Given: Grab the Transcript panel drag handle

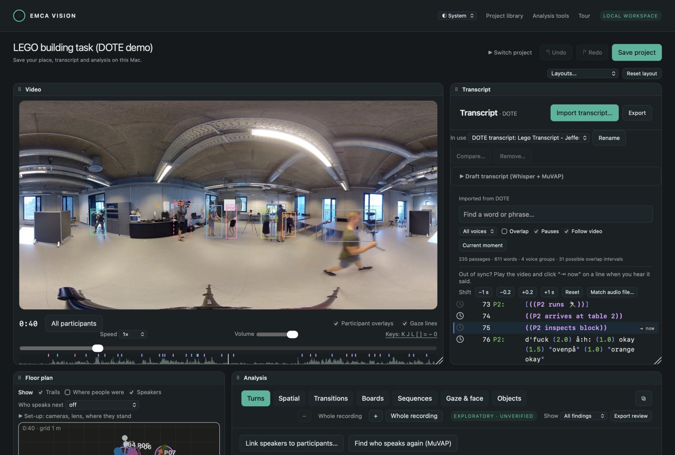Looking at the screenshot, I should click(456, 89).
